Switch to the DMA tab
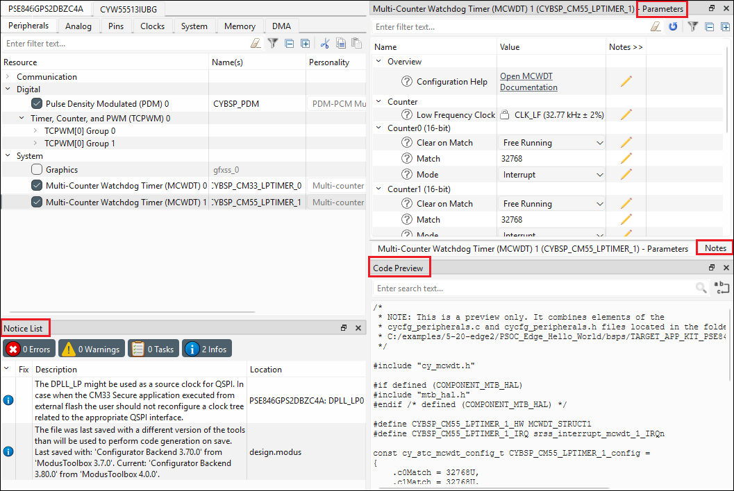This screenshot has width=734, height=491. (281, 26)
